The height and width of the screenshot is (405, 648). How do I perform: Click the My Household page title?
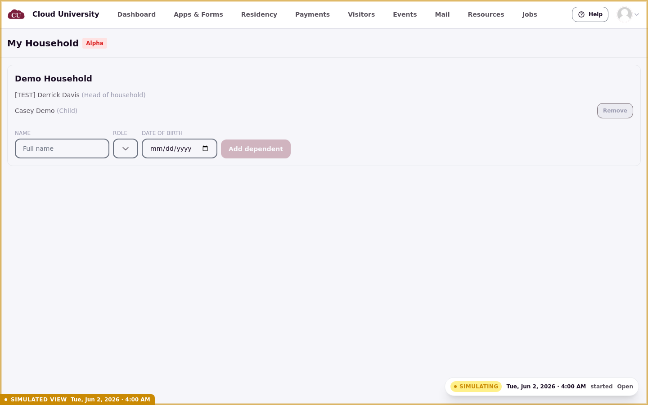click(43, 43)
